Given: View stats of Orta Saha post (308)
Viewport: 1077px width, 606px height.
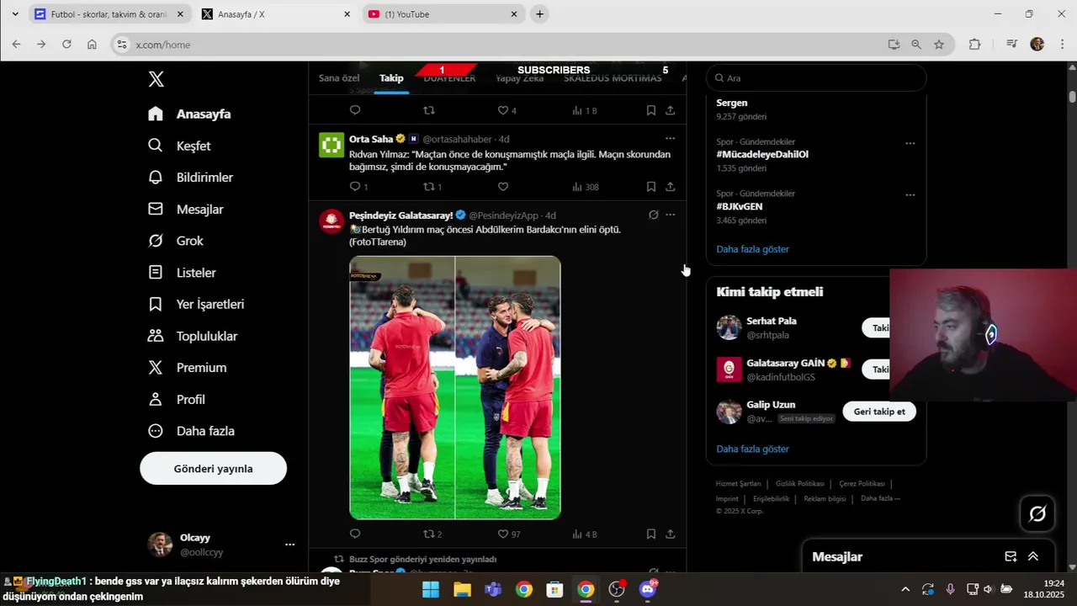Looking at the screenshot, I should pos(586,187).
